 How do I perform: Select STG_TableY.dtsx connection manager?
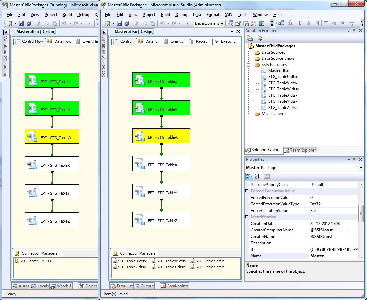[x=208, y=261]
